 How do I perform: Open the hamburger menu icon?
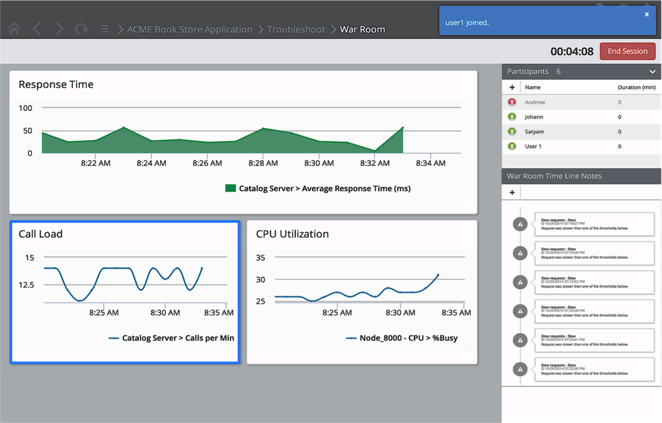coord(105,29)
